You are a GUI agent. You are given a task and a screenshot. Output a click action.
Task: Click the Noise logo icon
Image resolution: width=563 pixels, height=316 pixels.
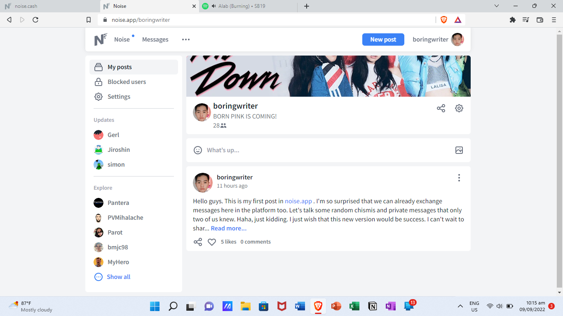(x=101, y=39)
